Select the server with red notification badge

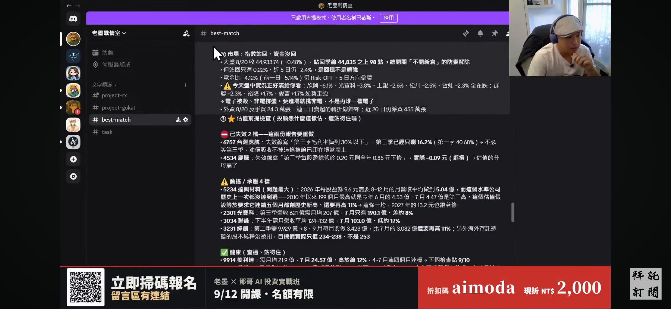(73, 107)
